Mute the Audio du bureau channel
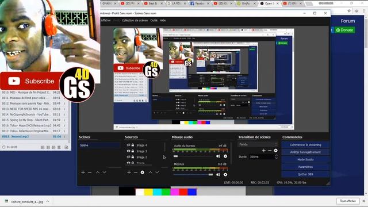 (x=218, y=156)
